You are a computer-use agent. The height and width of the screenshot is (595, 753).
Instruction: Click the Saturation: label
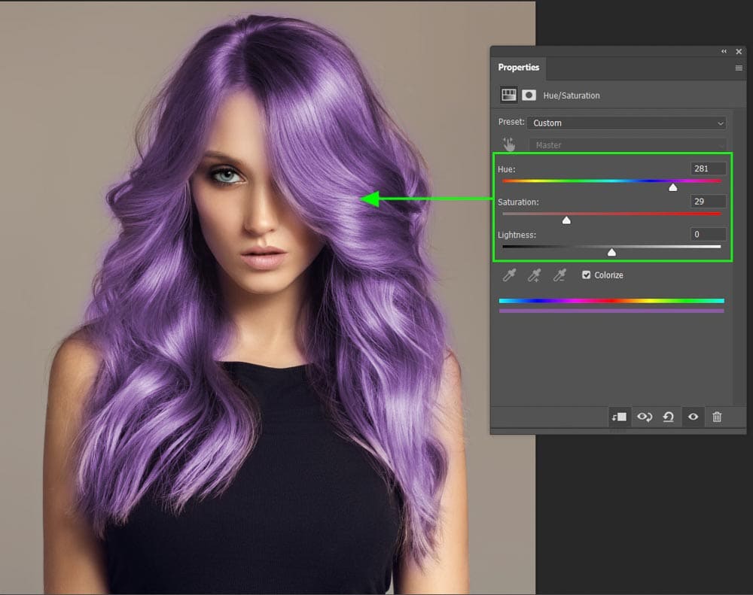tap(518, 202)
